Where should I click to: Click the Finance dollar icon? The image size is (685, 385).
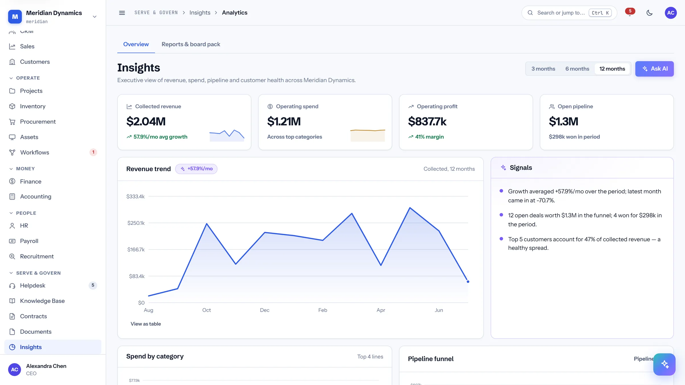(x=12, y=181)
